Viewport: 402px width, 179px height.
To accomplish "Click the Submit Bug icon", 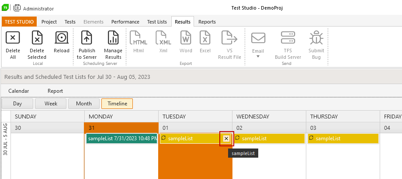I will [316, 38].
